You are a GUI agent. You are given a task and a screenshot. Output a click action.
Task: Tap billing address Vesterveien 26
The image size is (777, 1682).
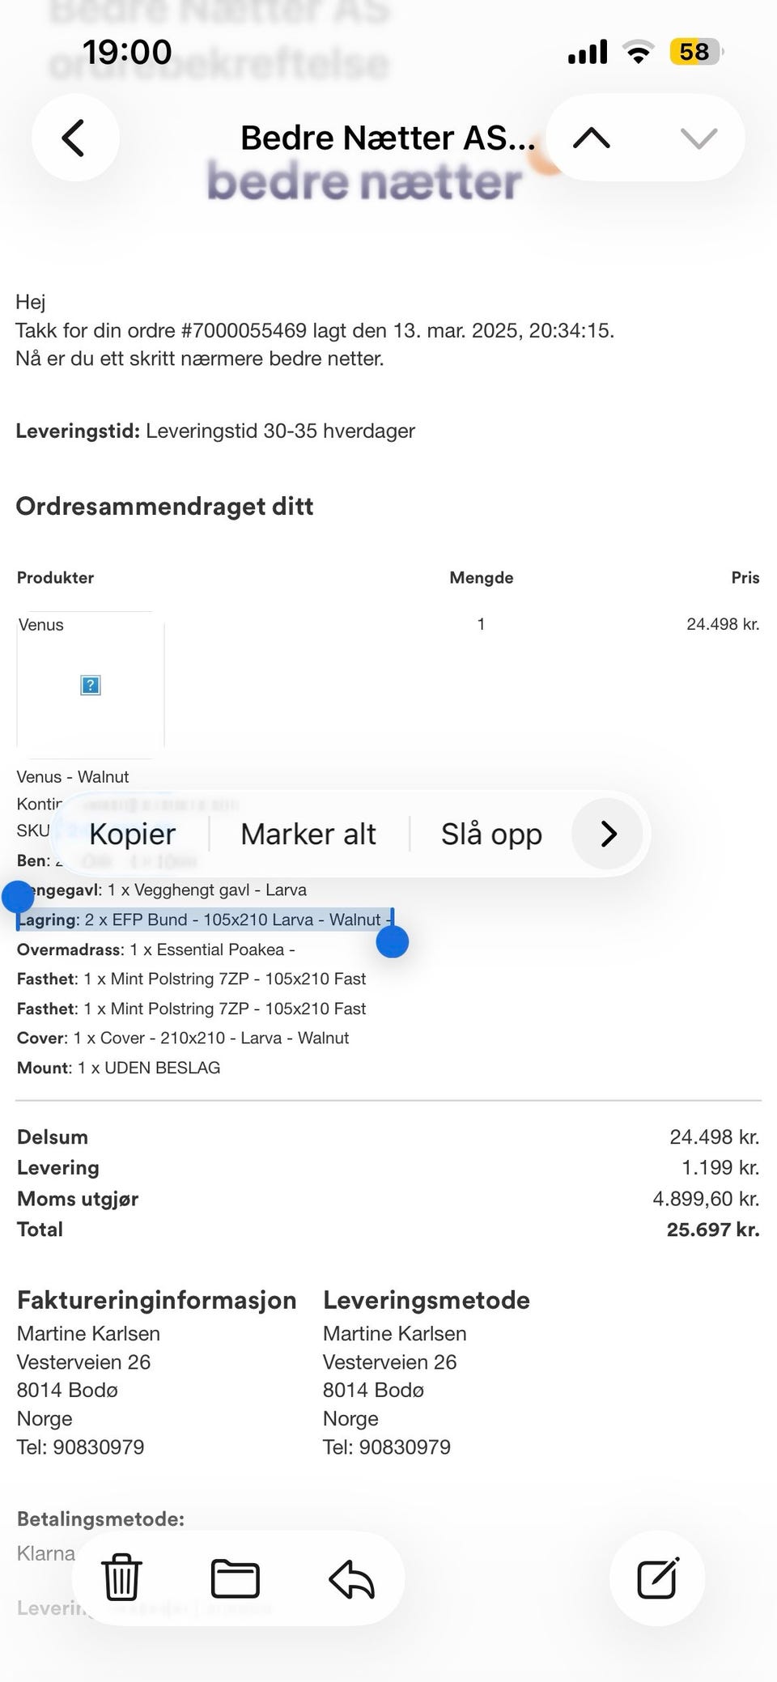[83, 1362]
